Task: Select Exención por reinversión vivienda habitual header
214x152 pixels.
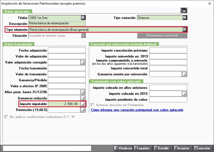Action: tap(124, 44)
